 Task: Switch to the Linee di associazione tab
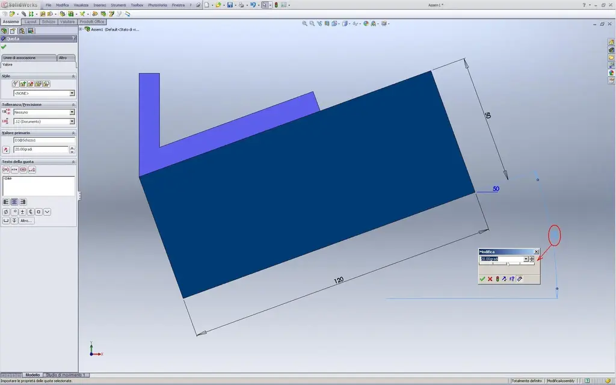pyautogui.click(x=28, y=58)
